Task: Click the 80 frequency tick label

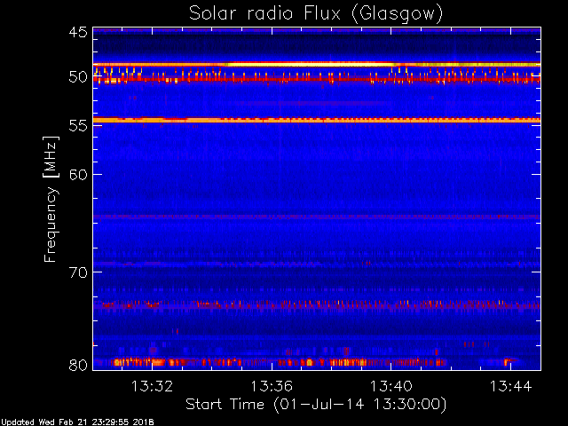Action: tap(78, 365)
